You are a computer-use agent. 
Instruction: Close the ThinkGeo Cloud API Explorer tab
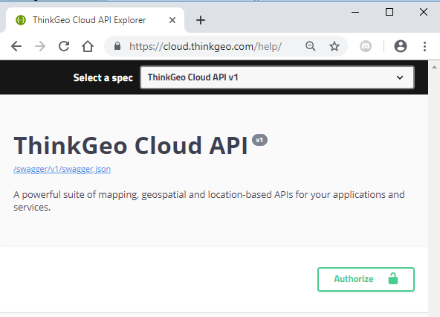172,20
